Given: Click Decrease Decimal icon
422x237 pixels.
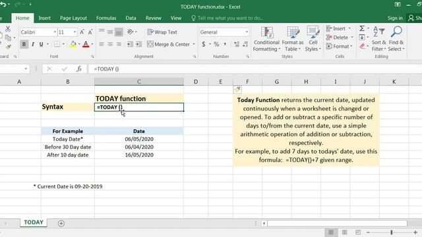Looking at the screenshot, I should click(x=245, y=44).
